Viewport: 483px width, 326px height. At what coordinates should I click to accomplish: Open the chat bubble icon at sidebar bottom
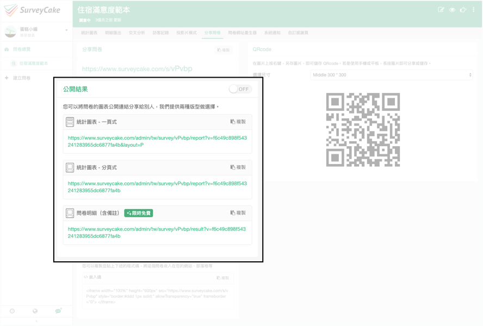click(58, 311)
